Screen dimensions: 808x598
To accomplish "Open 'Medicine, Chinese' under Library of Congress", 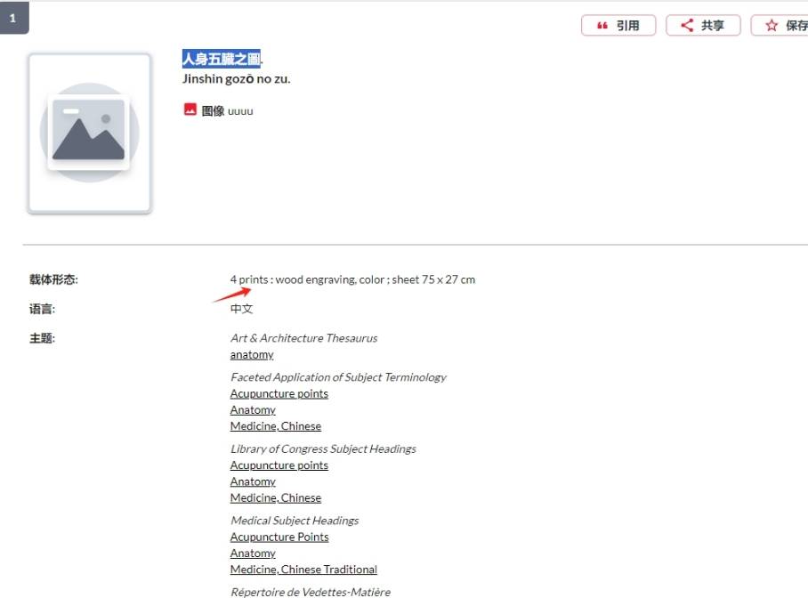I will click(x=276, y=498).
